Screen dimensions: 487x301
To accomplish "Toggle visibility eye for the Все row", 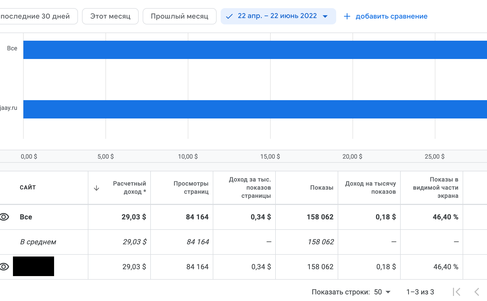I will [x=4, y=217].
